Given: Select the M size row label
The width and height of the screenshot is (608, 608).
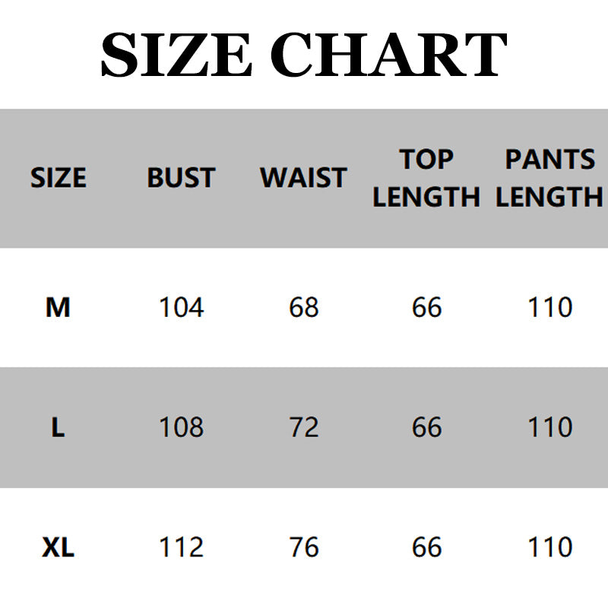Looking at the screenshot, I should pyautogui.click(x=59, y=308).
